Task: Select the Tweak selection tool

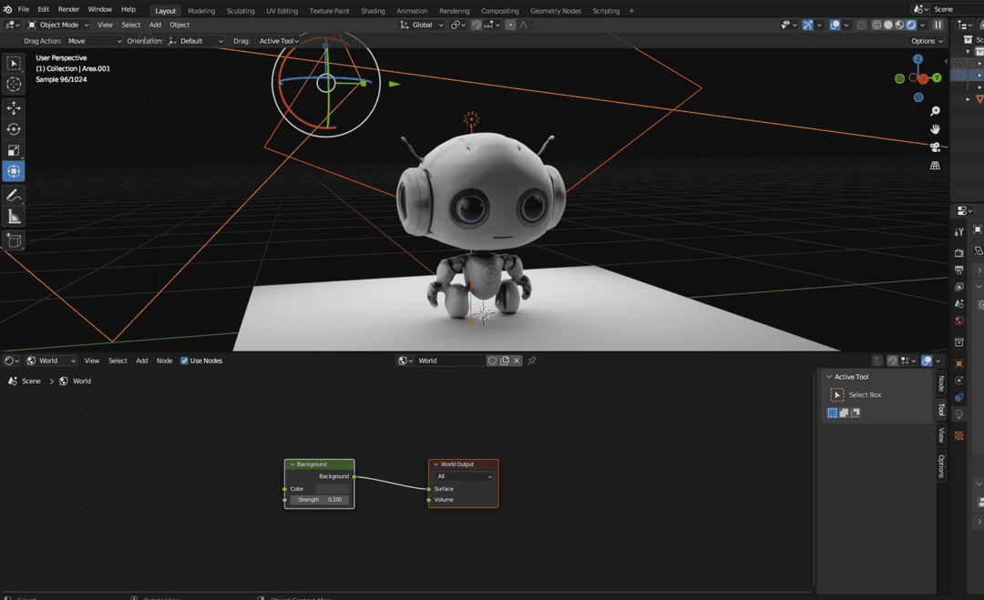Action: 14,63
